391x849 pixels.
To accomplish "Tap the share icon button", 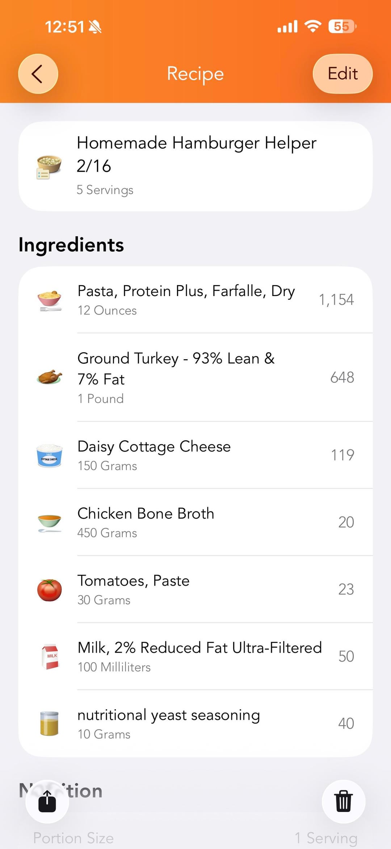I will click(x=47, y=801).
